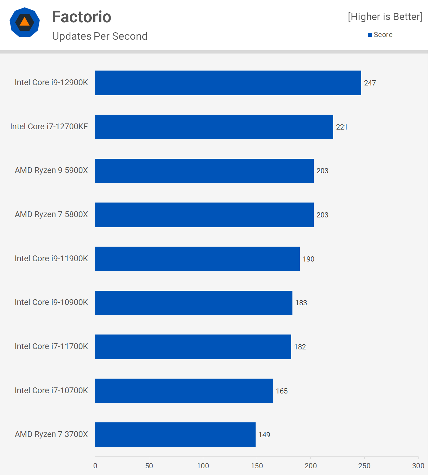The image size is (428, 475).
Task: Click the Score legend label
Action: [x=383, y=35]
